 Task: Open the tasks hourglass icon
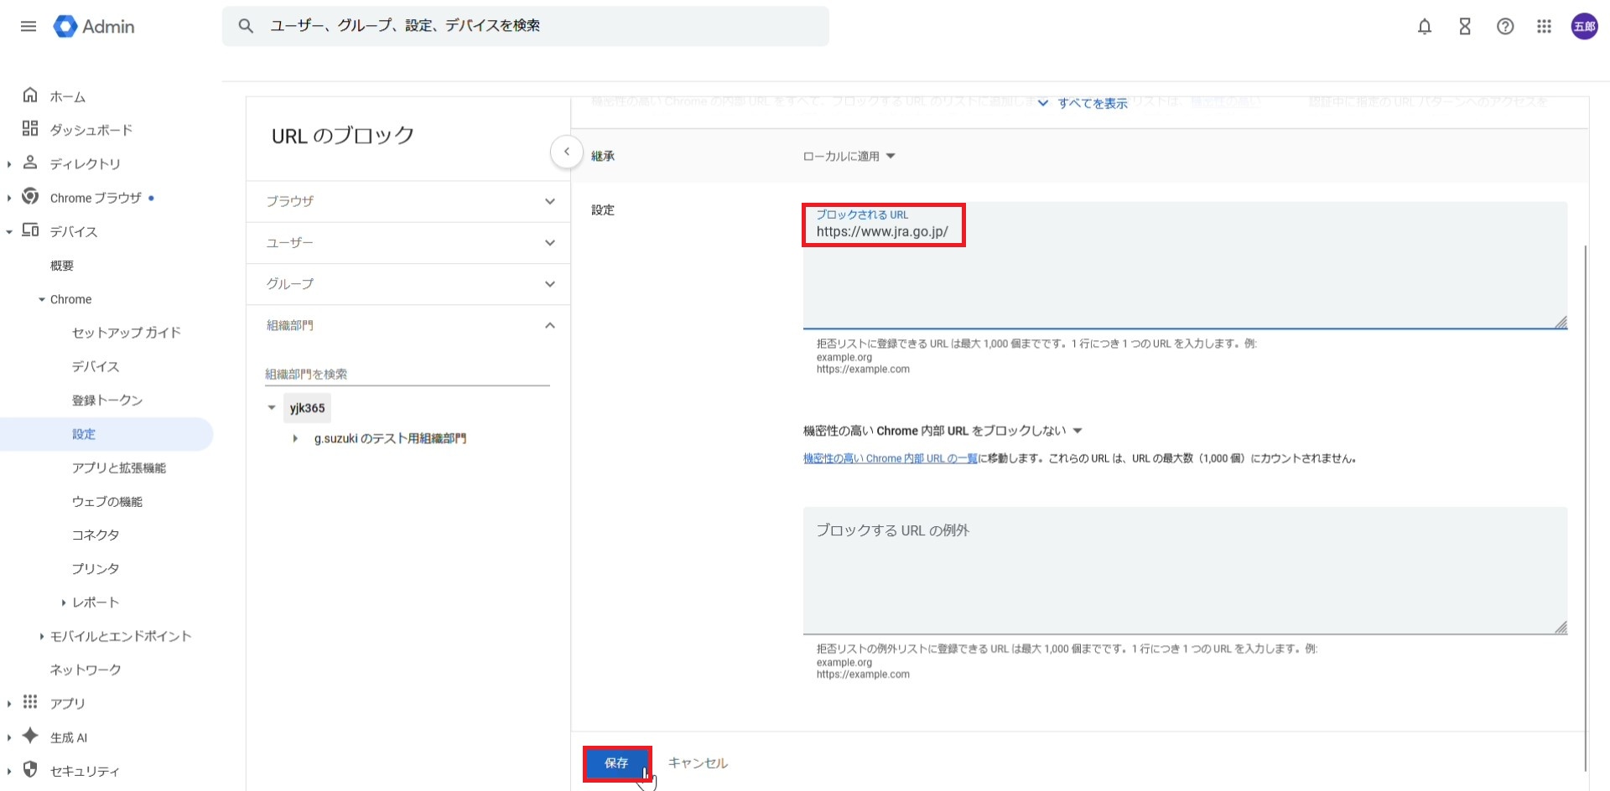(x=1464, y=27)
